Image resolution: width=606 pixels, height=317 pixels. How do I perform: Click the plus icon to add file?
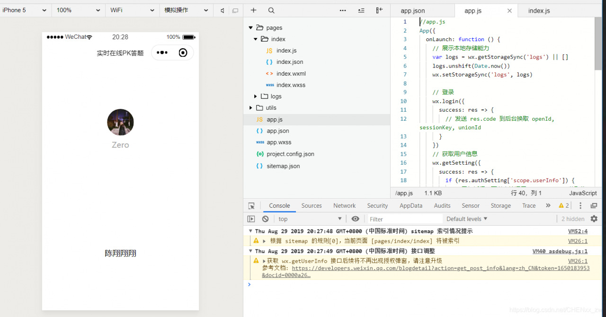point(253,10)
